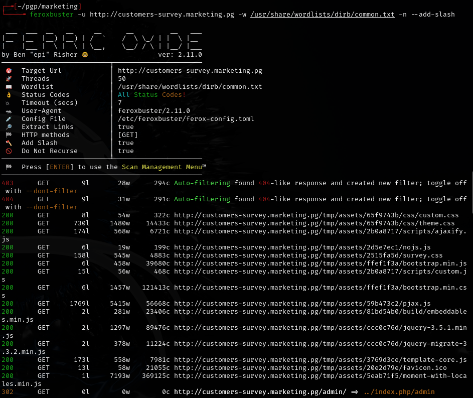Click the target icon beside Target Url
The height and width of the screenshot is (398, 473).
tap(9, 71)
